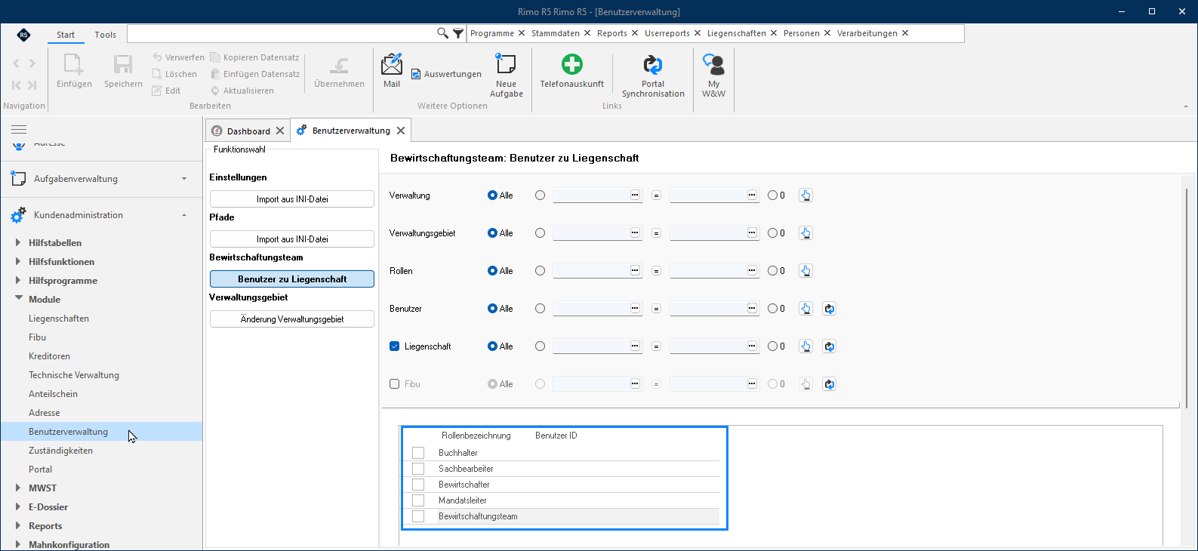This screenshot has width=1198, height=551.
Task: Click refresh icon in Benutzer row
Action: [x=829, y=309]
